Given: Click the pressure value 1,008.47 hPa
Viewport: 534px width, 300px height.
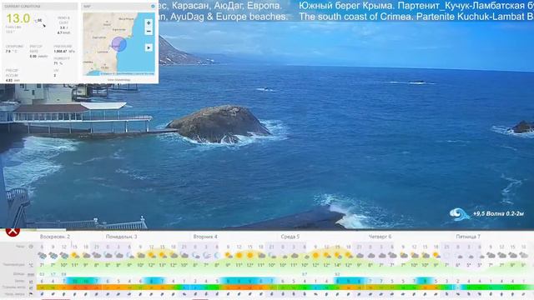Looking at the screenshot, I should [64, 52].
